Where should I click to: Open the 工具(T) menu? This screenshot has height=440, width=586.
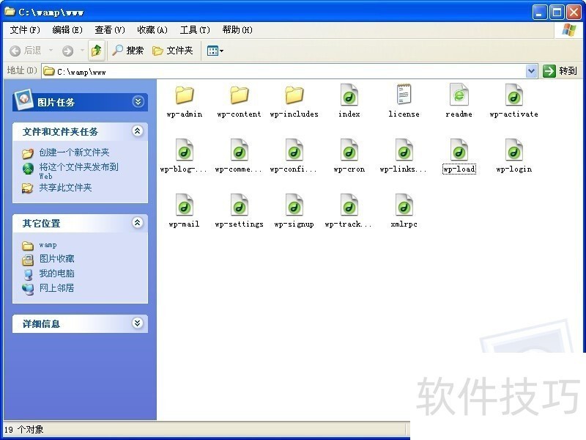tap(195, 29)
